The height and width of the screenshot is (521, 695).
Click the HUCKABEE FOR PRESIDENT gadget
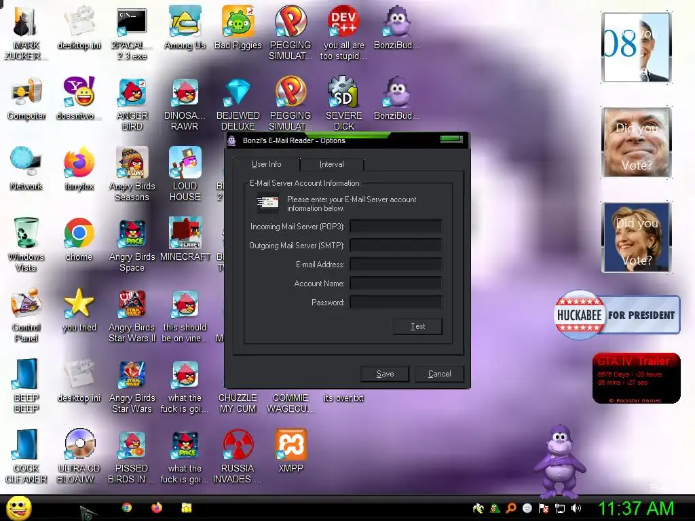point(617,315)
